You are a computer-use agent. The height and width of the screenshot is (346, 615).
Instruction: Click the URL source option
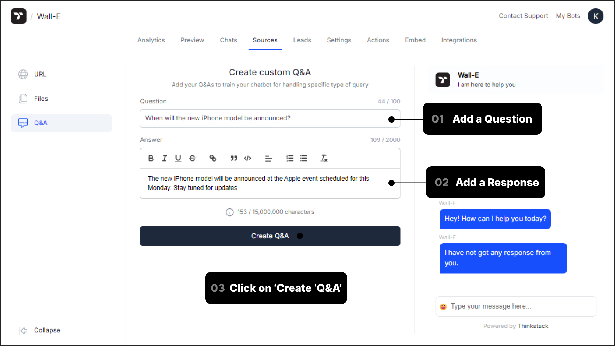[x=40, y=74]
